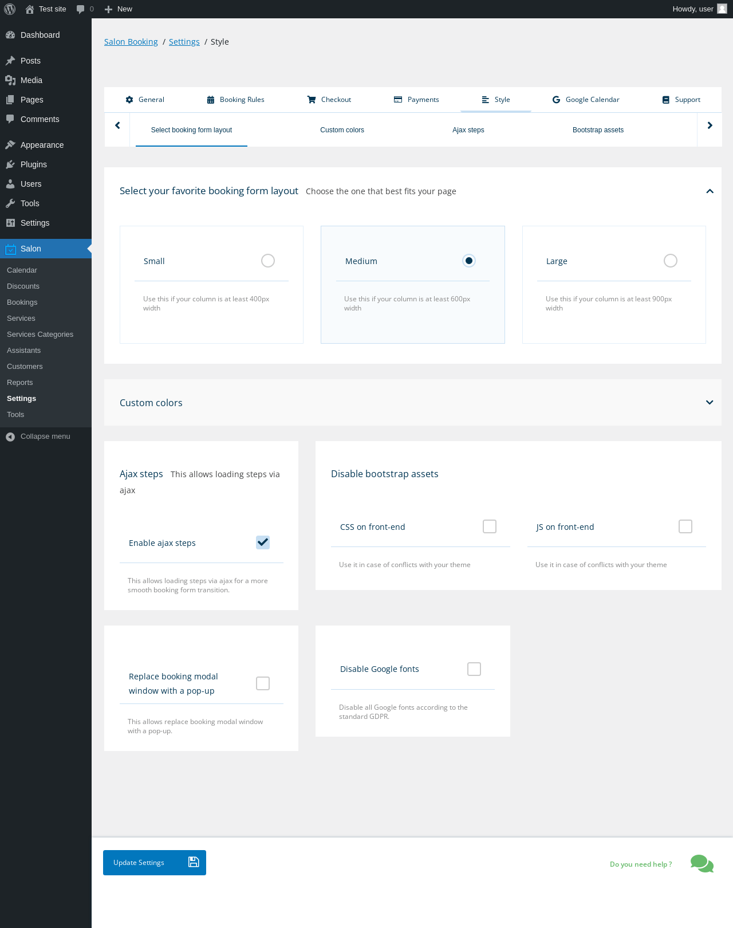Toggle the Enable ajax steps checkbox
Viewport: 733px width, 928px height.
point(263,542)
